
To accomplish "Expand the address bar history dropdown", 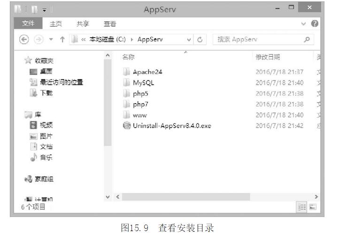I will [x=189, y=40].
